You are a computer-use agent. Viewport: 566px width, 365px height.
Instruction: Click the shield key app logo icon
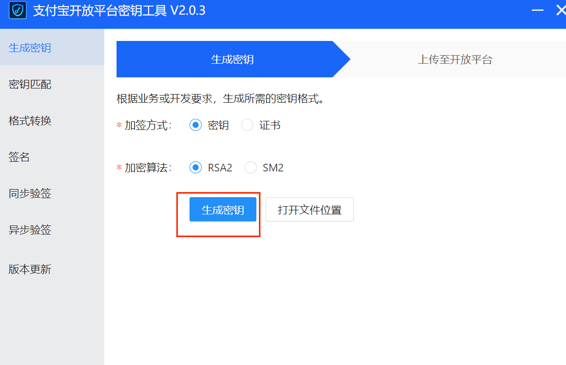(x=18, y=10)
